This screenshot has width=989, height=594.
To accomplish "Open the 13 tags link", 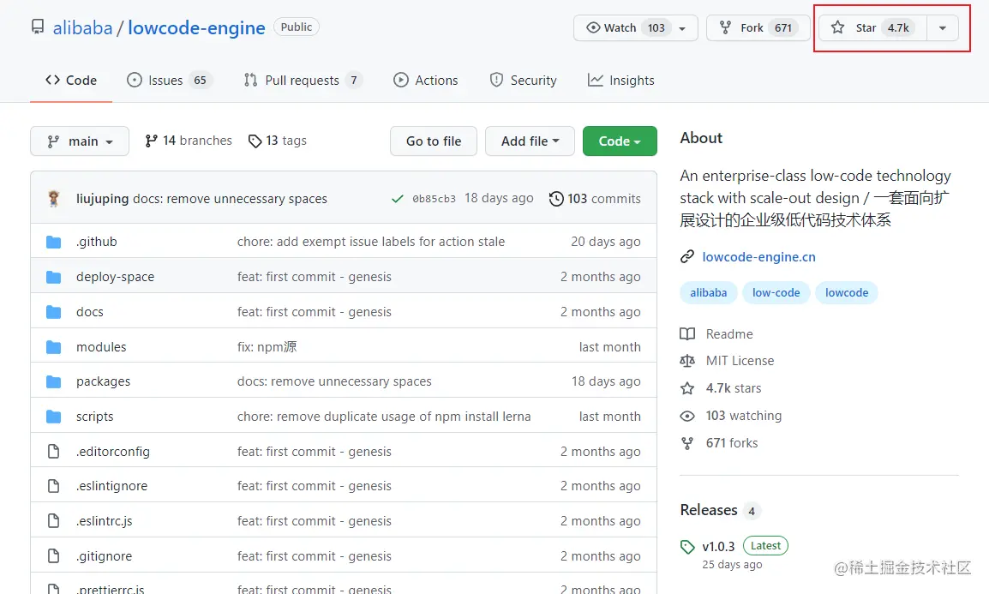I will tap(278, 141).
